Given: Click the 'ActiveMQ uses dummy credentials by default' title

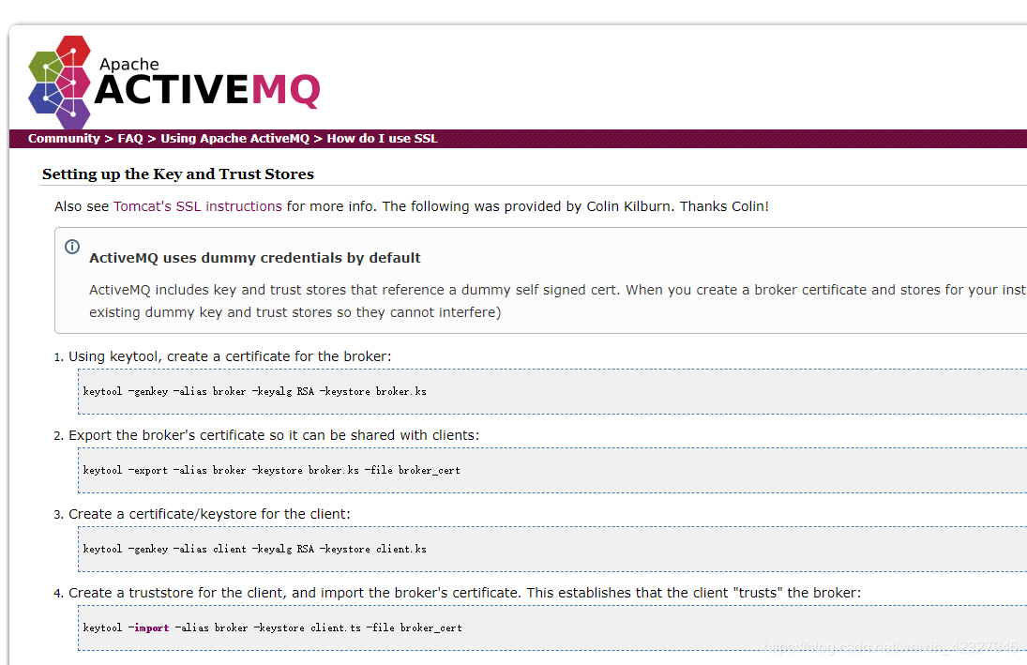Looking at the screenshot, I should click(255, 258).
